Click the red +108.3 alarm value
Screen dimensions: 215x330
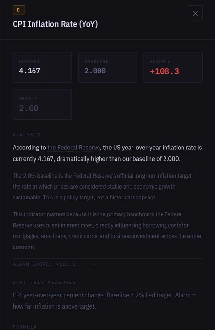[165, 71]
